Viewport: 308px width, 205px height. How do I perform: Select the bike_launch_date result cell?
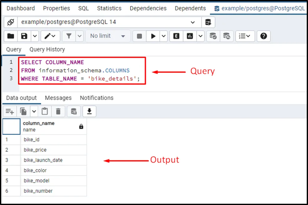pyautogui.click(x=43, y=160)
